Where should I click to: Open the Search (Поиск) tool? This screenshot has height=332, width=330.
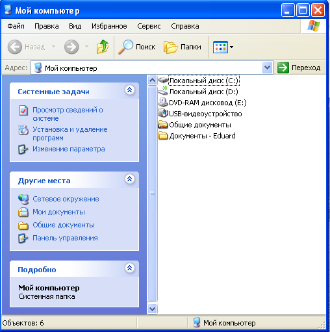pyautogui.click(x=137, y=47)
